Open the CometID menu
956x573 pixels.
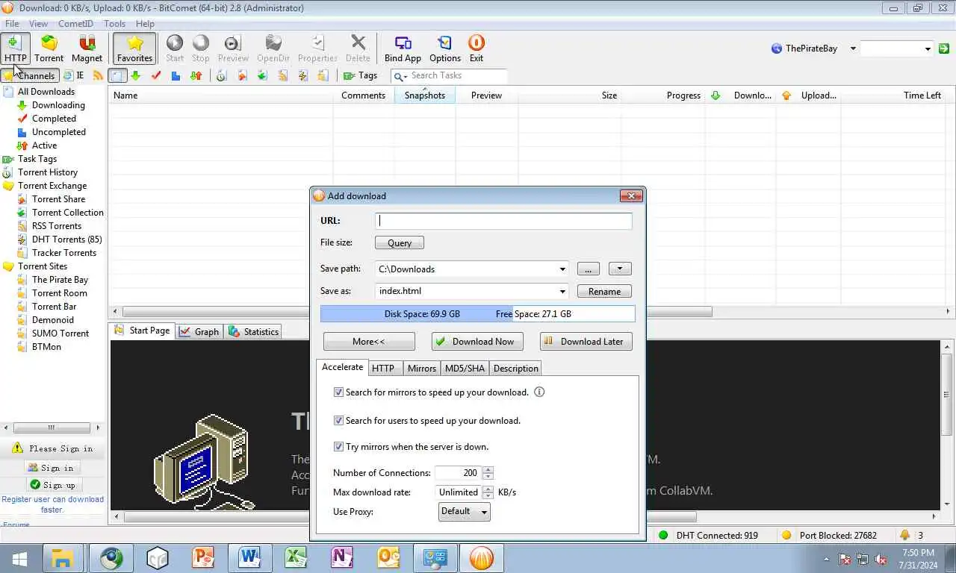(x=75, y=24)
